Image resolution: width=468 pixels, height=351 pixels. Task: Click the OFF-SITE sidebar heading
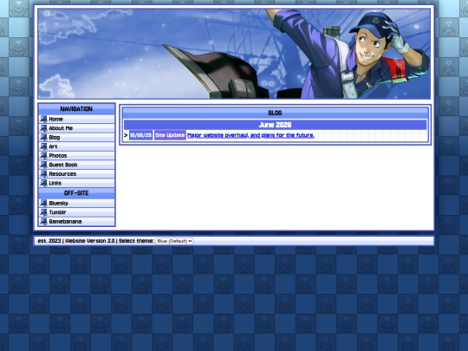76,193
